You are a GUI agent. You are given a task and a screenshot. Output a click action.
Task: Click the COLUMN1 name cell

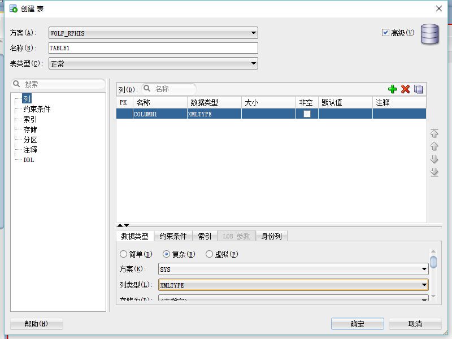coord(160,114)
